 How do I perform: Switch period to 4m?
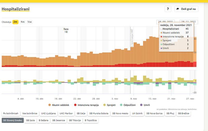point(23,22)
